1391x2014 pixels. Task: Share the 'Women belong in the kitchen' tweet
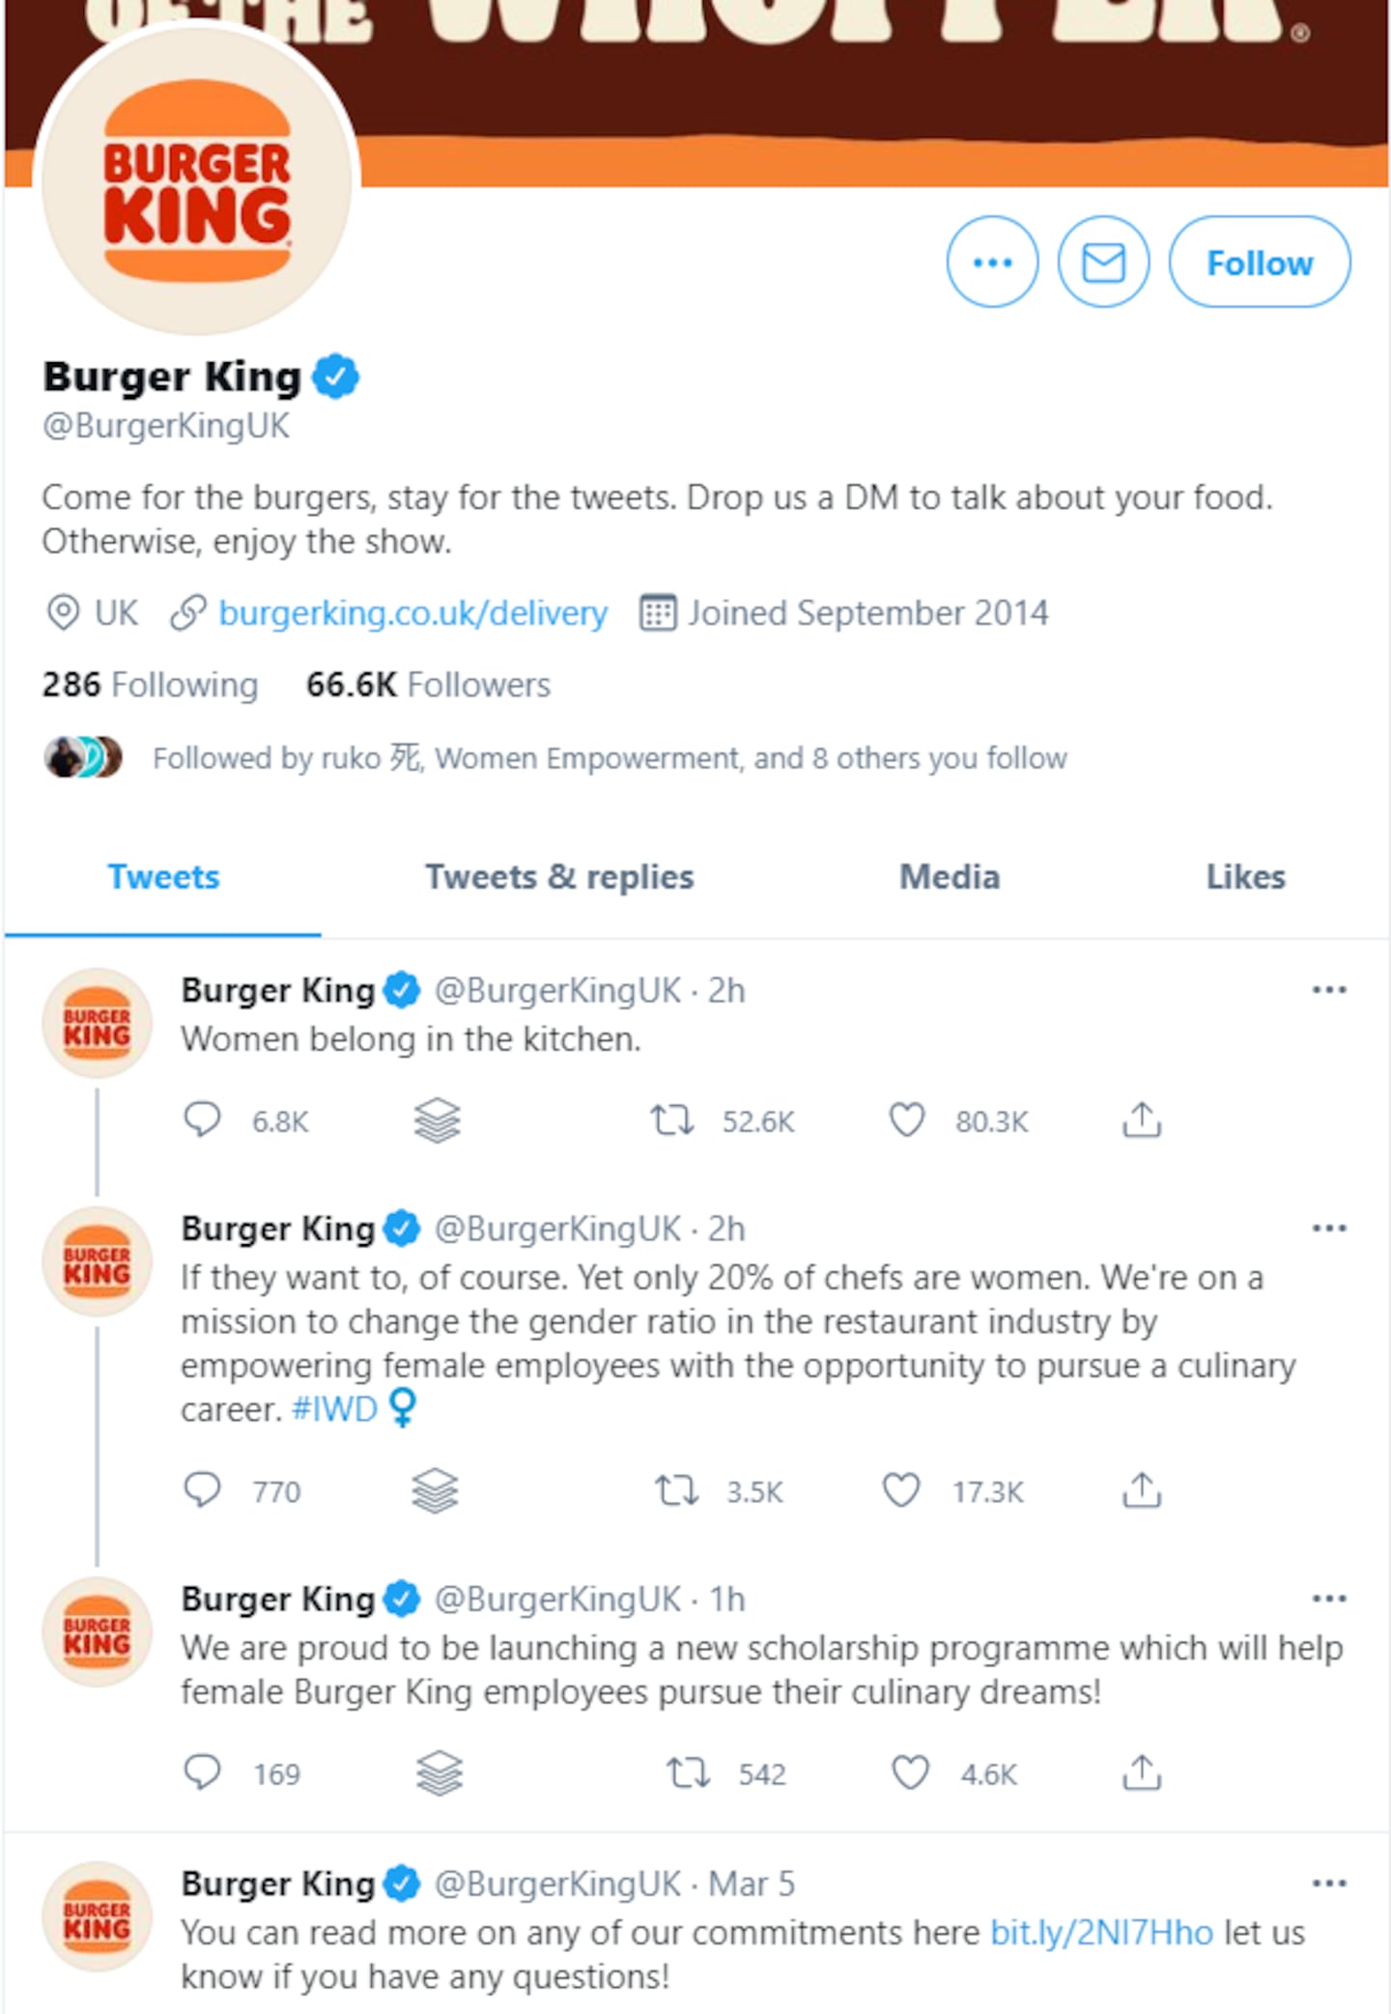1141,1120
